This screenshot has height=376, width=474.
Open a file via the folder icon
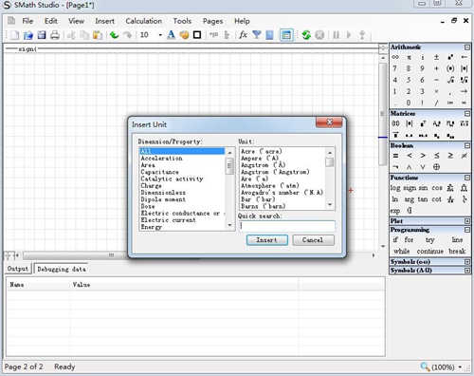[28, 35]
